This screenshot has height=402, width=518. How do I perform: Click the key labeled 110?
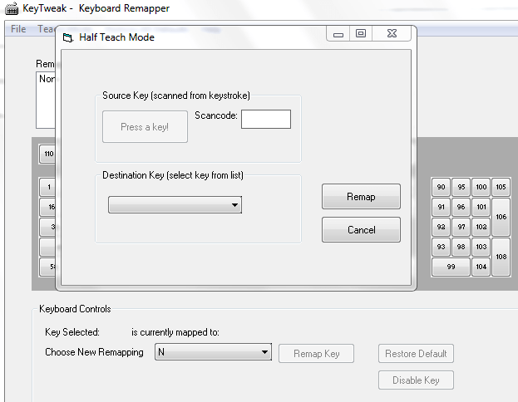pyautogui.click(x=47, y=154)
